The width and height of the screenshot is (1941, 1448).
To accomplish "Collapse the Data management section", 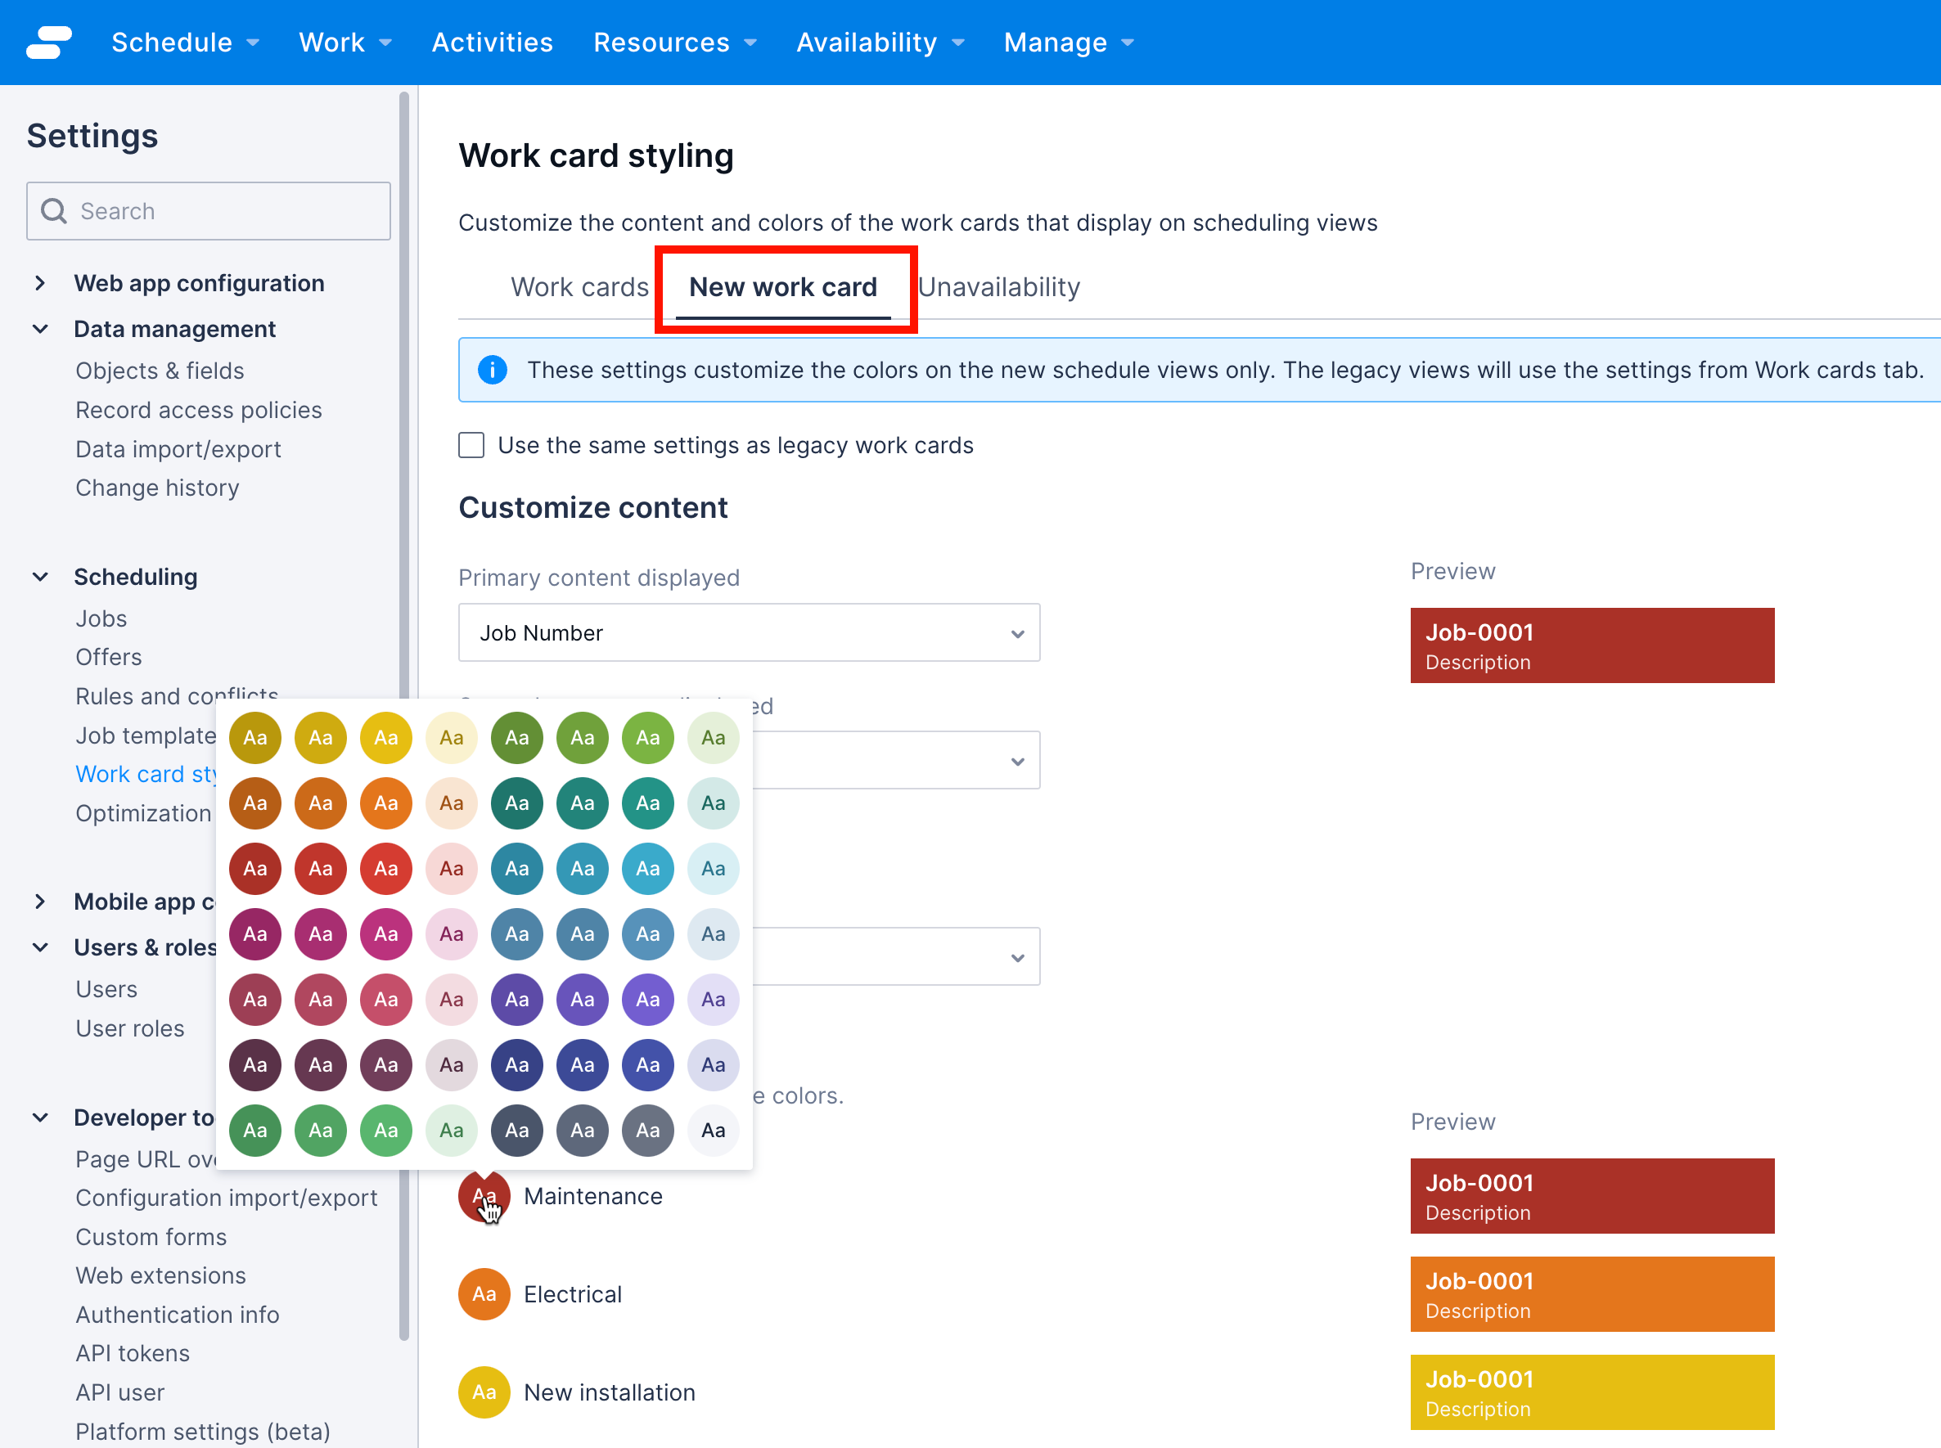I will 40,329.
